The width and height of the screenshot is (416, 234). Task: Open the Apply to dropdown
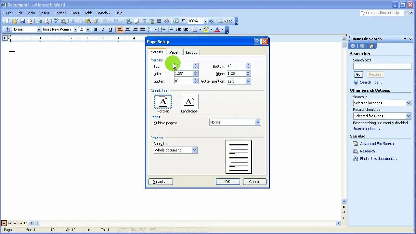point(194,150)
